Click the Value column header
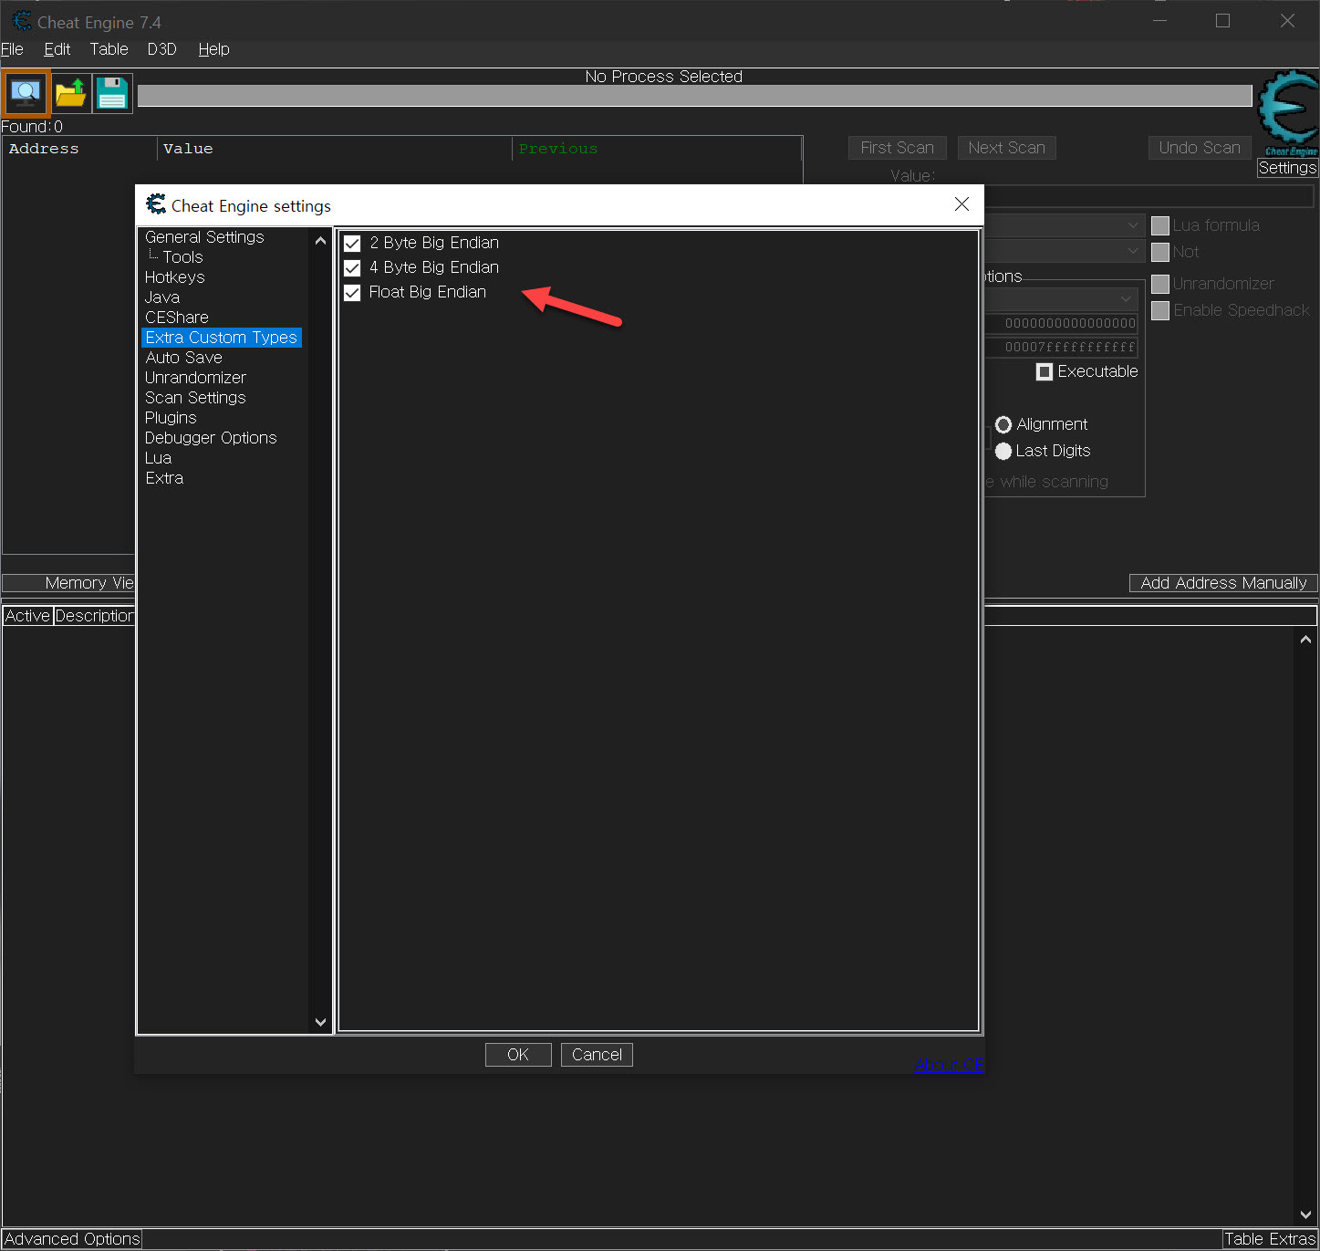 (335, 149)
